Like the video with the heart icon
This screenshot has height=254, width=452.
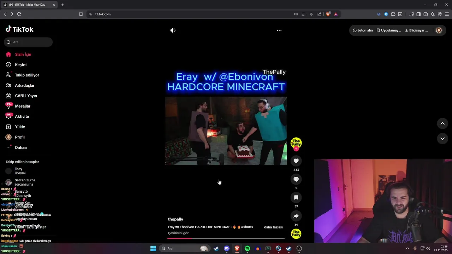[296, 161]
